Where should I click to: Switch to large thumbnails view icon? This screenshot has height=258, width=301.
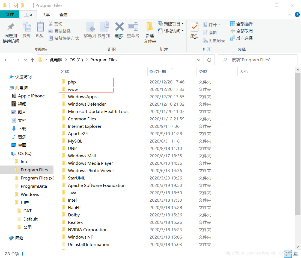[x=296, y=254]
